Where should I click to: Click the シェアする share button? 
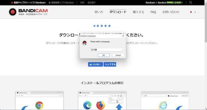tap(110, 64)
